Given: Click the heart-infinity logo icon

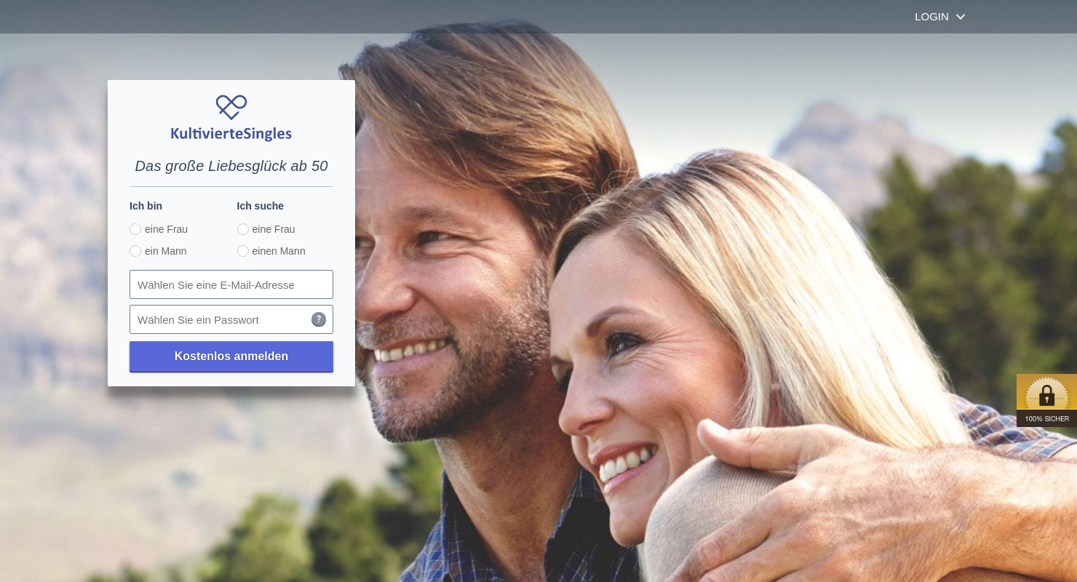Looking at the screenshot, I should 231,107.
